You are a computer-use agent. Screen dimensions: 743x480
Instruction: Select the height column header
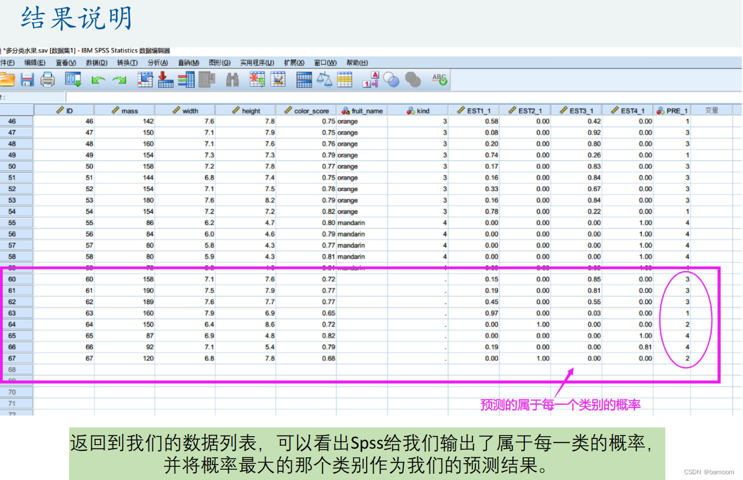246,111
